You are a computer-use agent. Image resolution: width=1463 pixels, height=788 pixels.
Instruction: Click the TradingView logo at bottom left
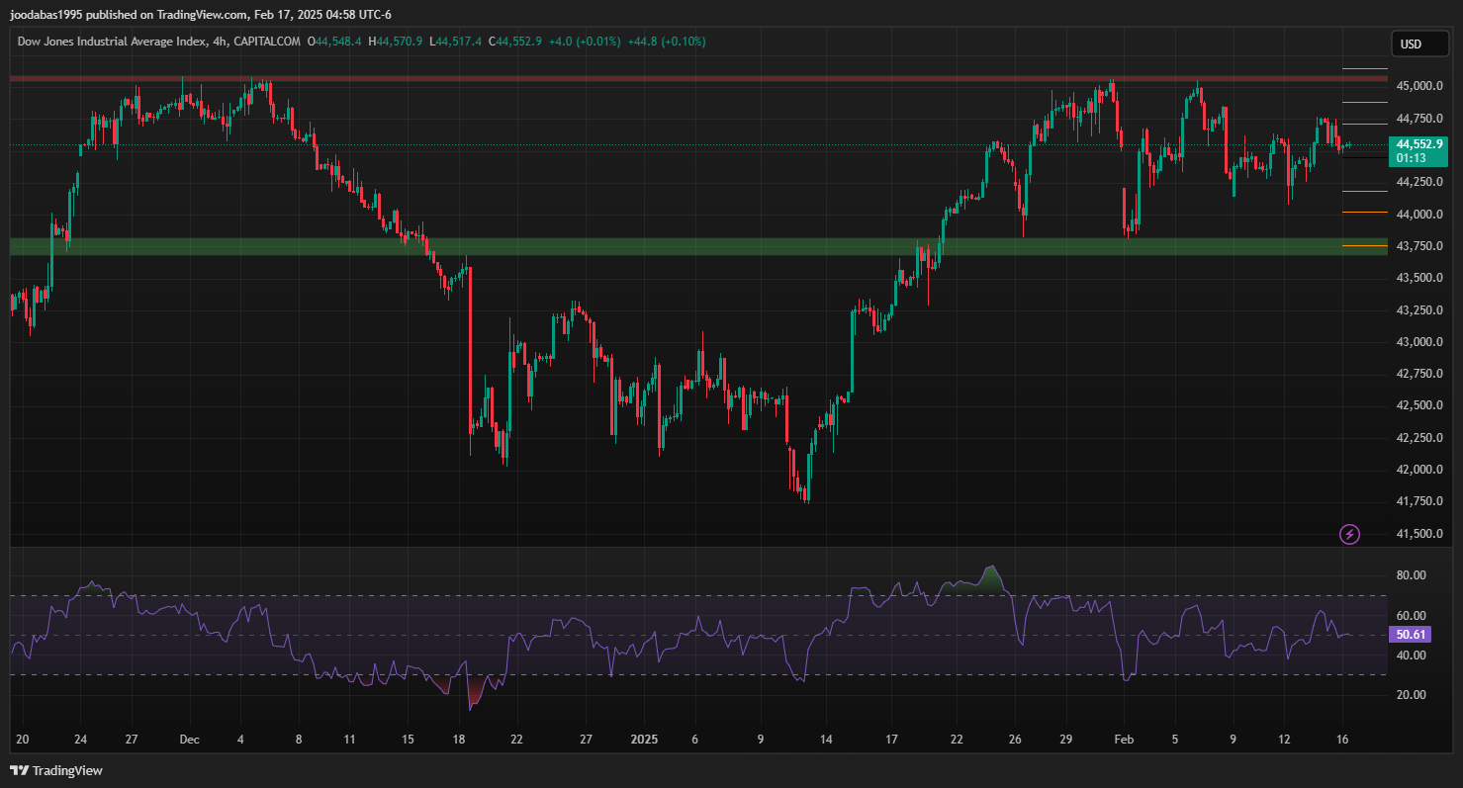(56, 770)
